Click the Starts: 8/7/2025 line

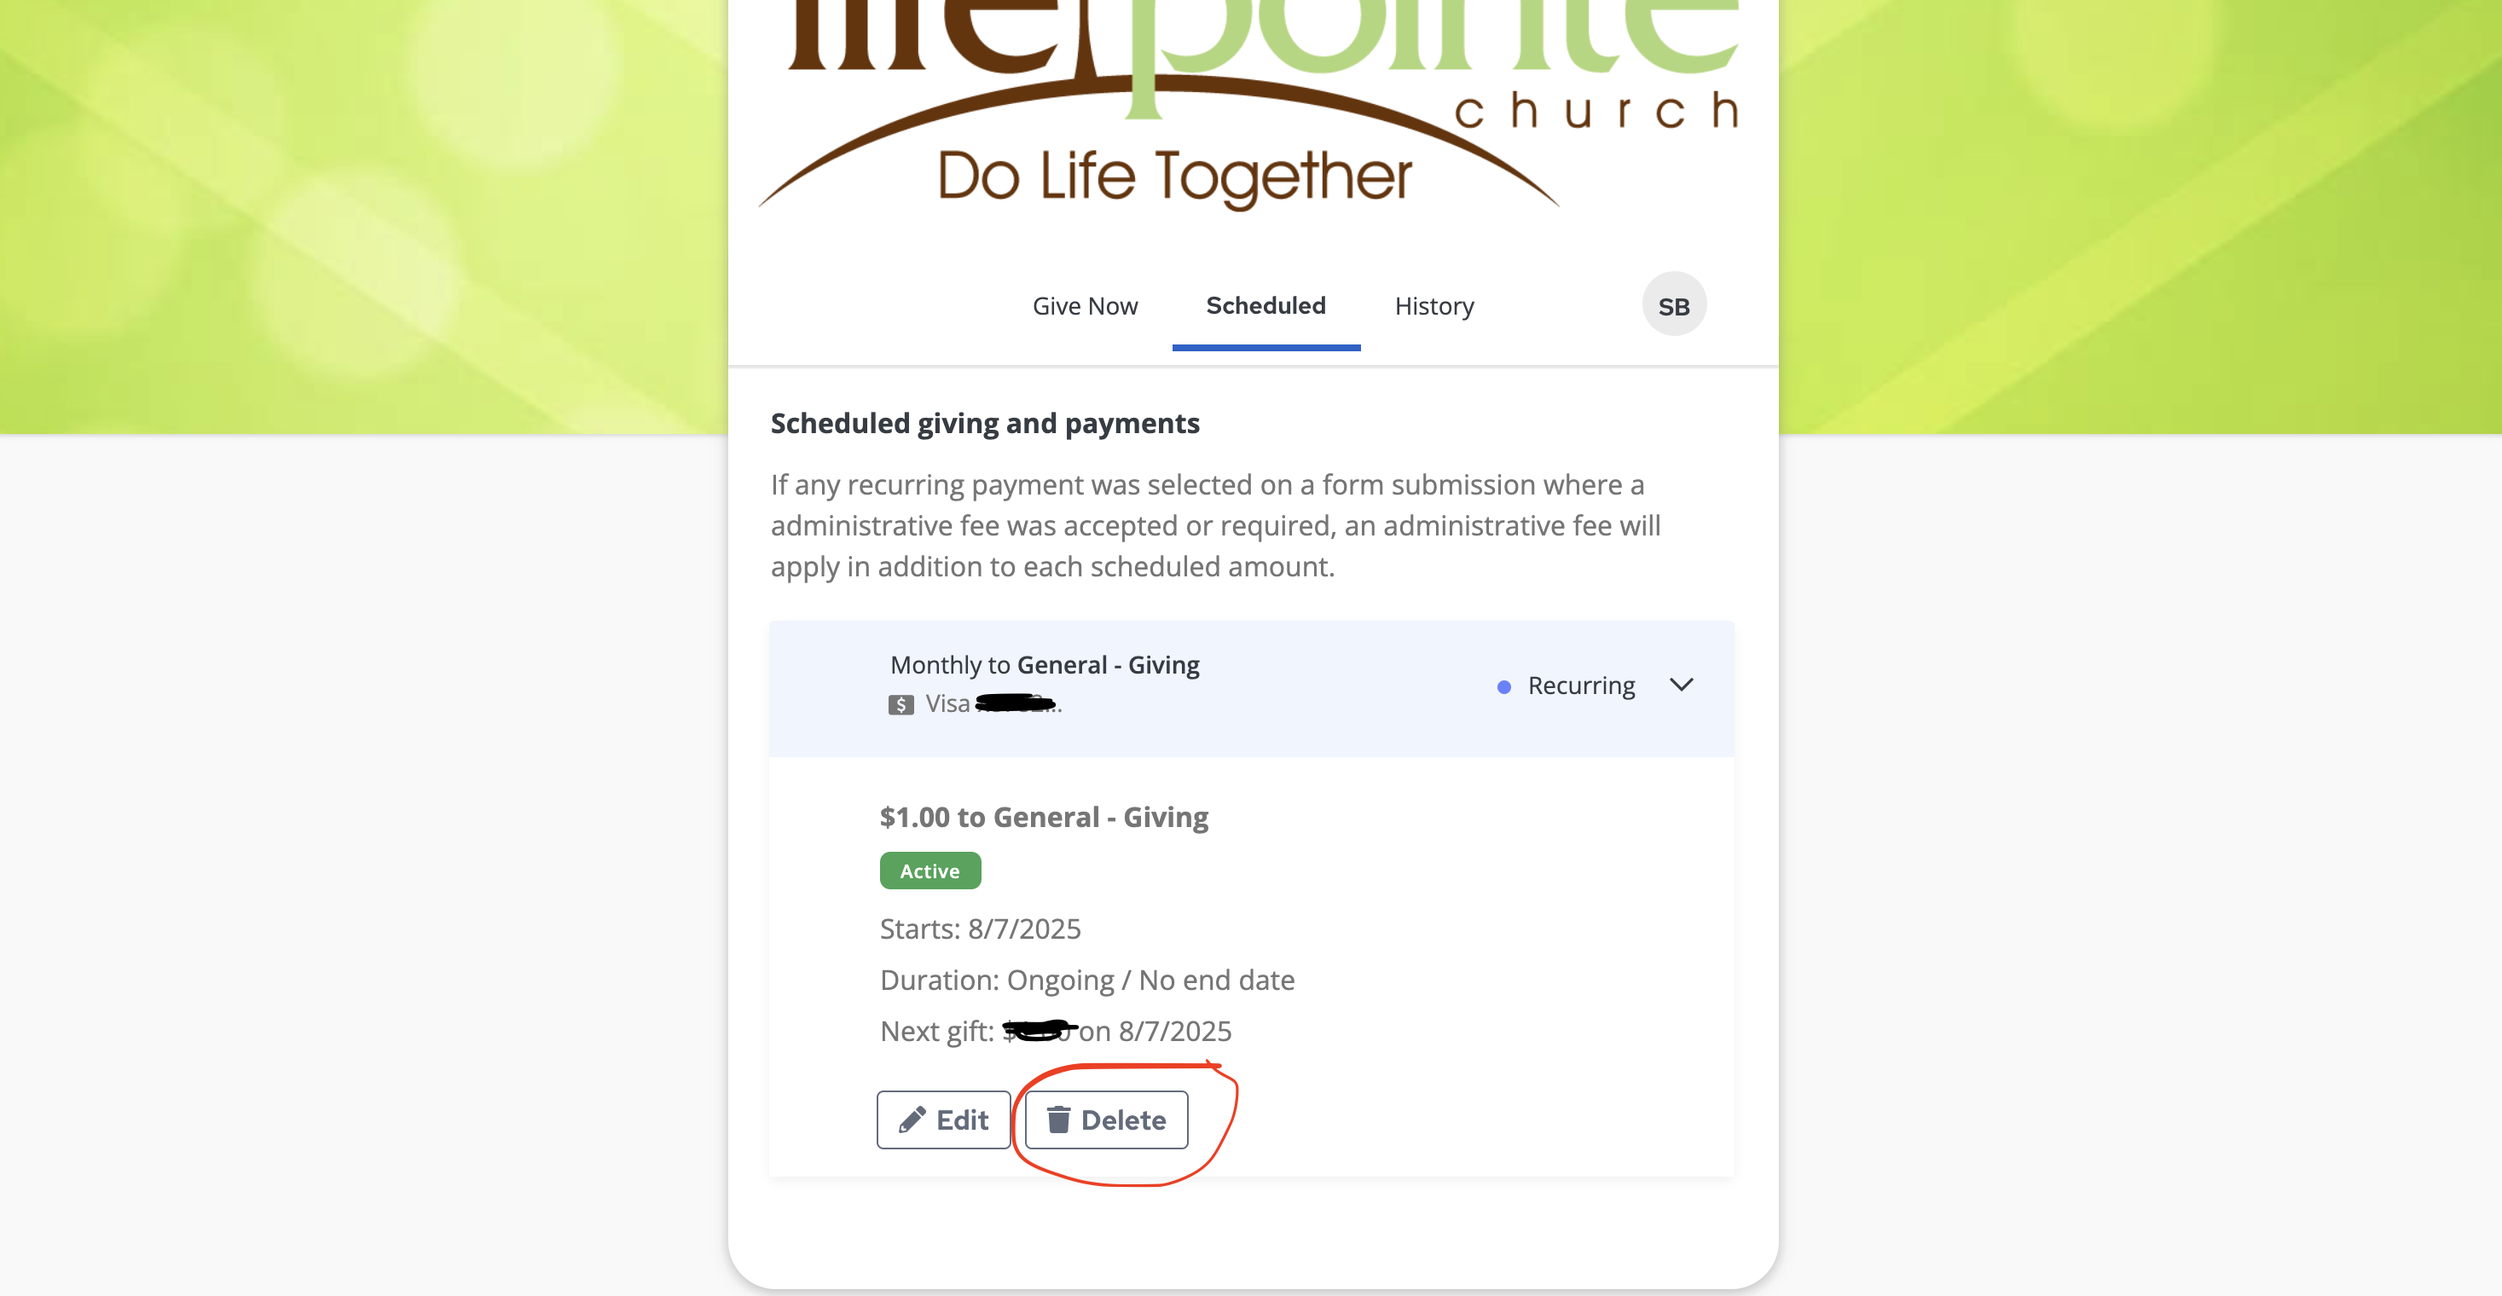point(980,929)
